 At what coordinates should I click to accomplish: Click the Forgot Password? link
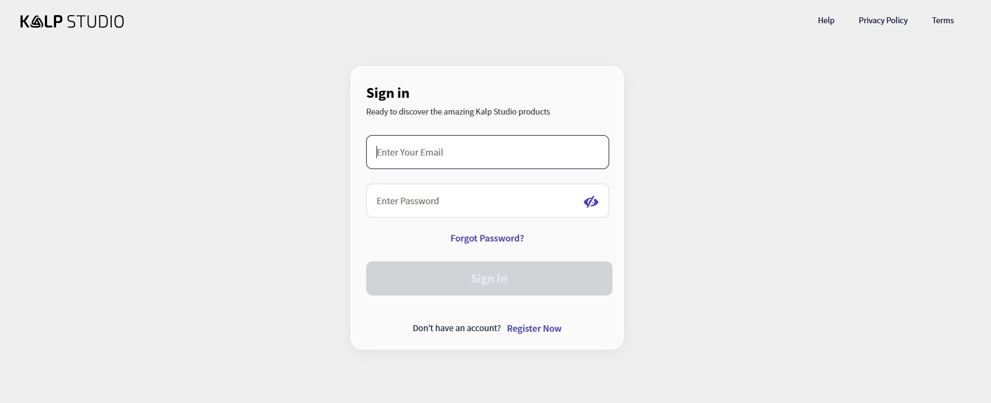(487, 238)
